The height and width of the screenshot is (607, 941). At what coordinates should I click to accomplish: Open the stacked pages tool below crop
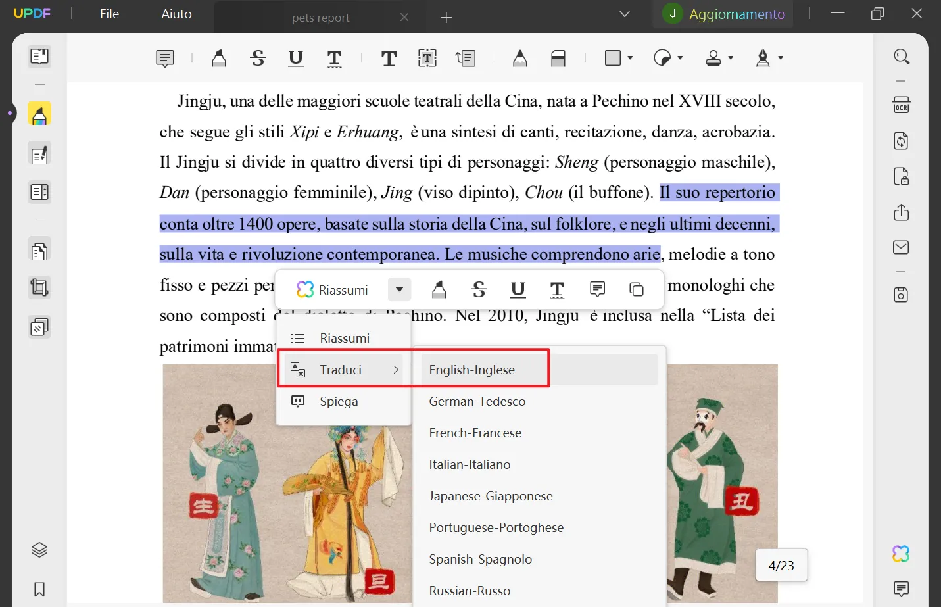coord(39,327)
